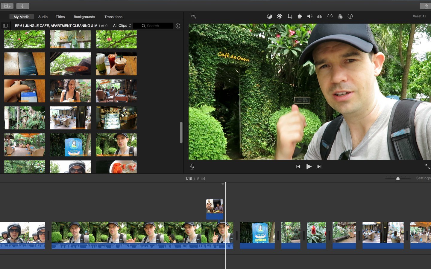431x269 pixels.
Task: Select the red umbrella clip thumbnail
Action: [x=70, y=64]
